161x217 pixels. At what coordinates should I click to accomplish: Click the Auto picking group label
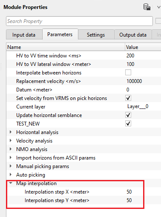pos(31,175)
